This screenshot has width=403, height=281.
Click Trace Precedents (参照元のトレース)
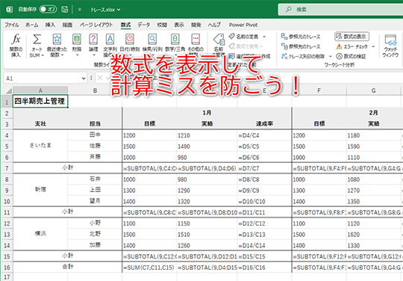[301, 37]
